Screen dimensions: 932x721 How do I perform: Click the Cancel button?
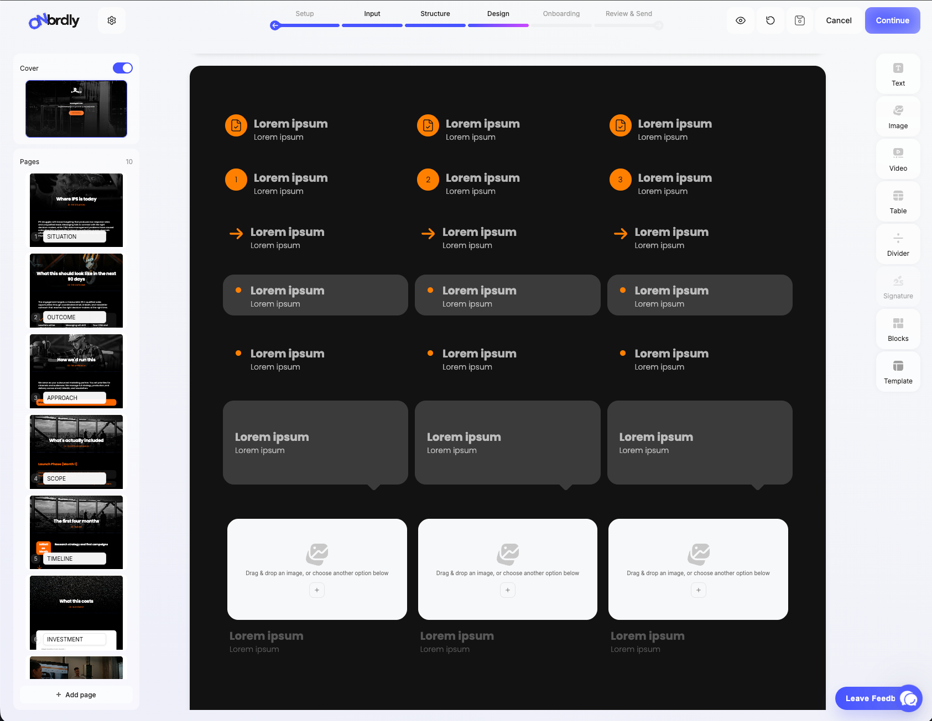(x=839, y=20)
